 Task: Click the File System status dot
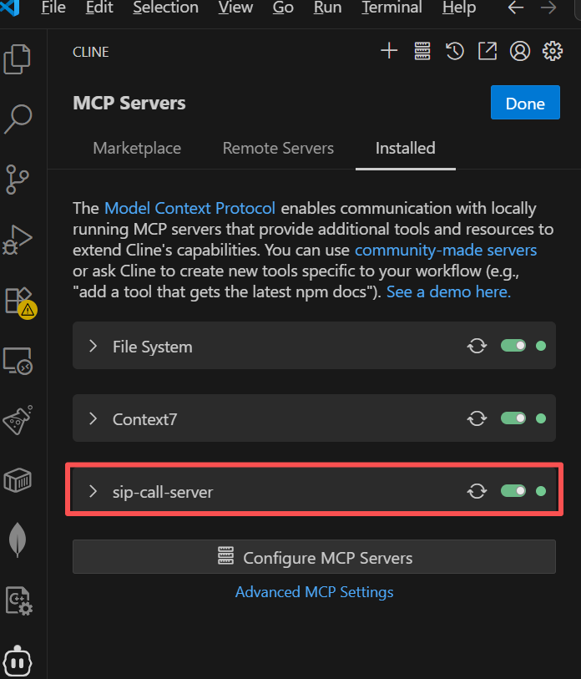(x=541, y=346)
